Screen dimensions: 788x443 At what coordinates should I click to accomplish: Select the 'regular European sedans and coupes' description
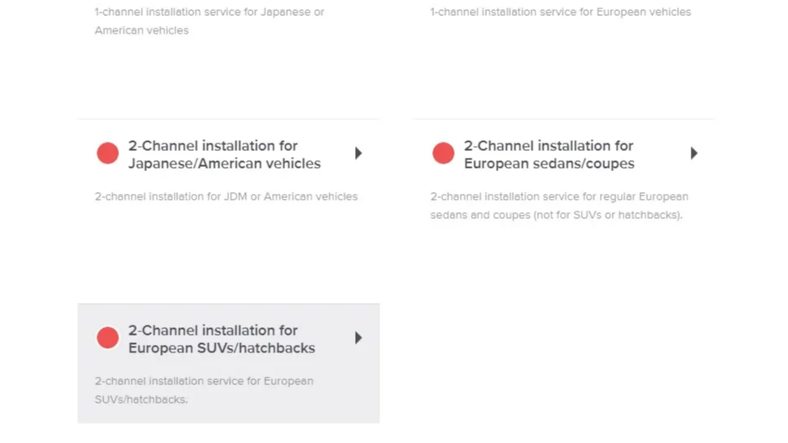[x=560, y=206]
